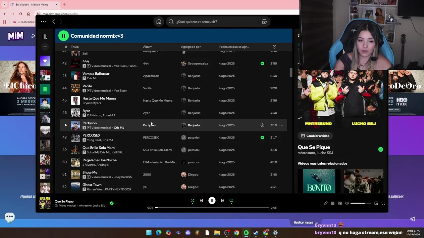Open Discord from the taskbar

tap(188, 233)
